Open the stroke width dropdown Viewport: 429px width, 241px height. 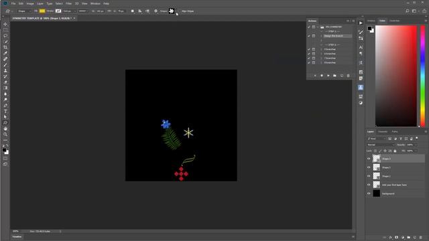pyautogui.click(x=75, y=11)
